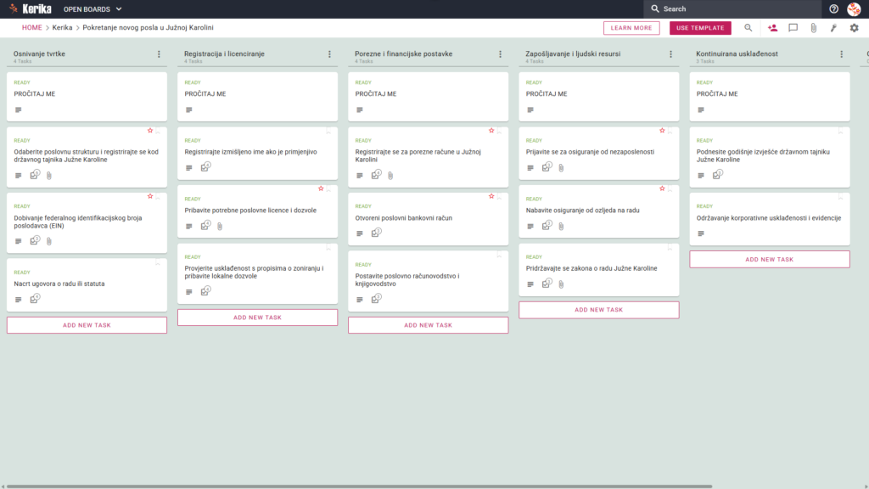Image resolution: width=869 pixels, height=489 pixels.
Task: Click the board settings gear icon
Action: pos(854,28)
